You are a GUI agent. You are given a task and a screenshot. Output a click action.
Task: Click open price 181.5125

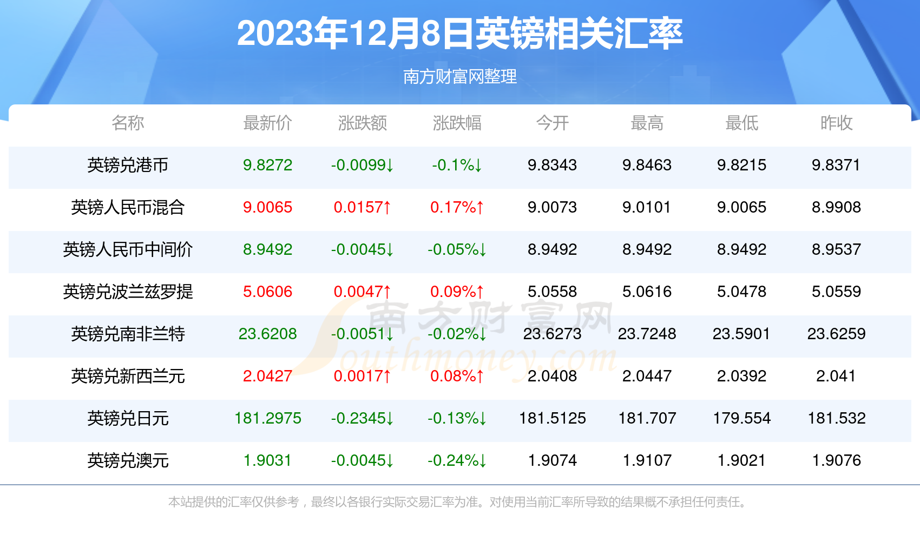[552, 418]
